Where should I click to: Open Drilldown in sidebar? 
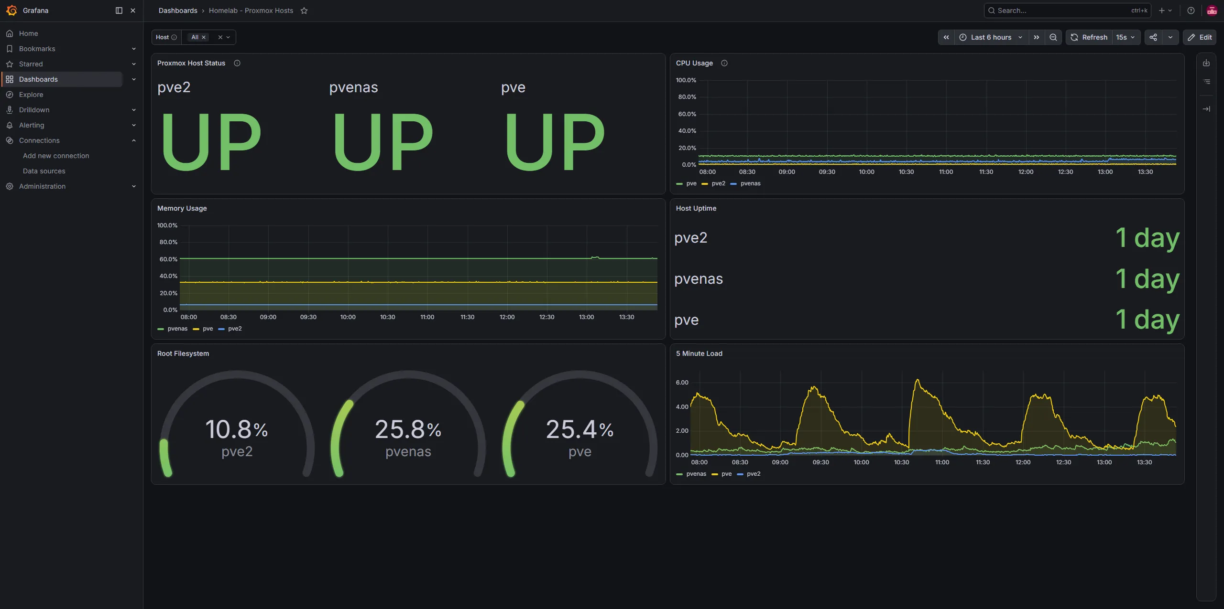click(x=34, y=110)
